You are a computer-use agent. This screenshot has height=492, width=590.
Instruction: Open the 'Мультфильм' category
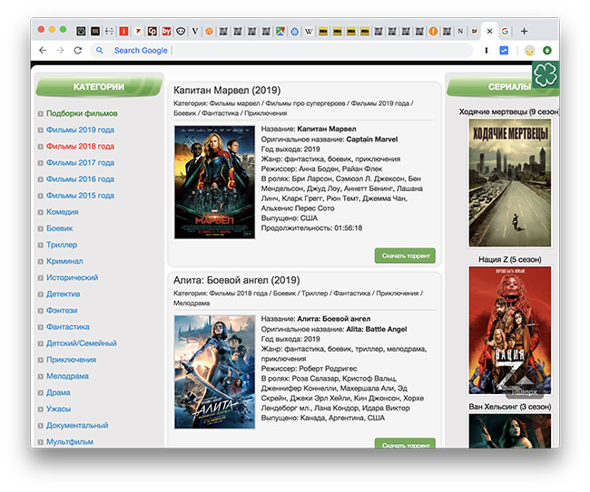[x=70, y=442]
